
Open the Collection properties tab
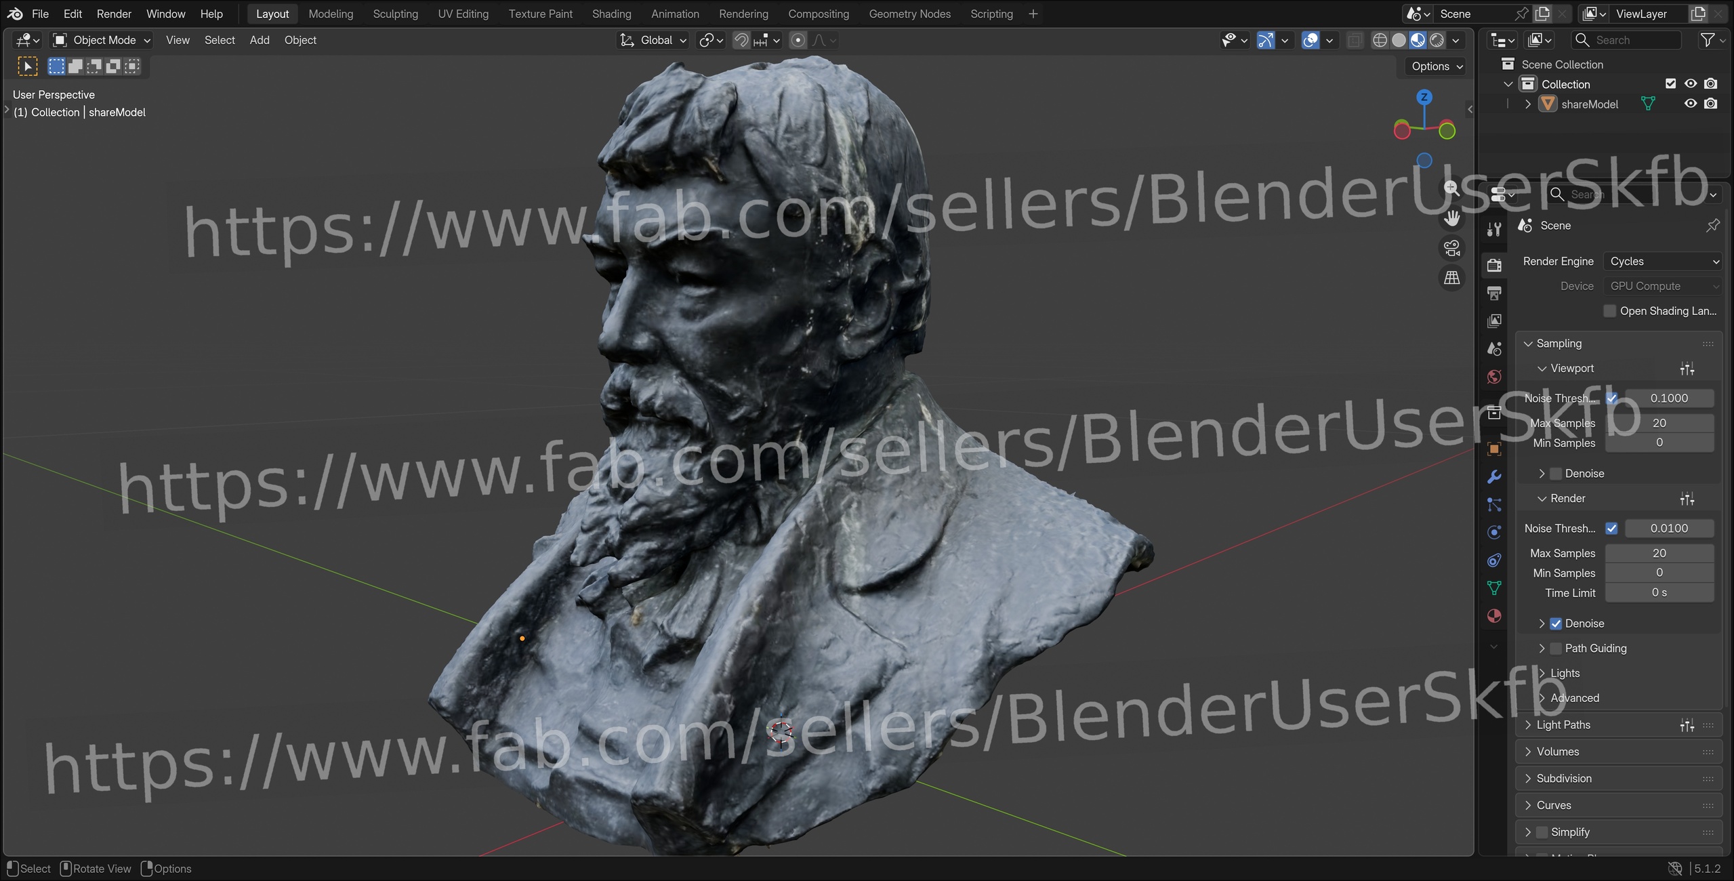pos(1494,413)
